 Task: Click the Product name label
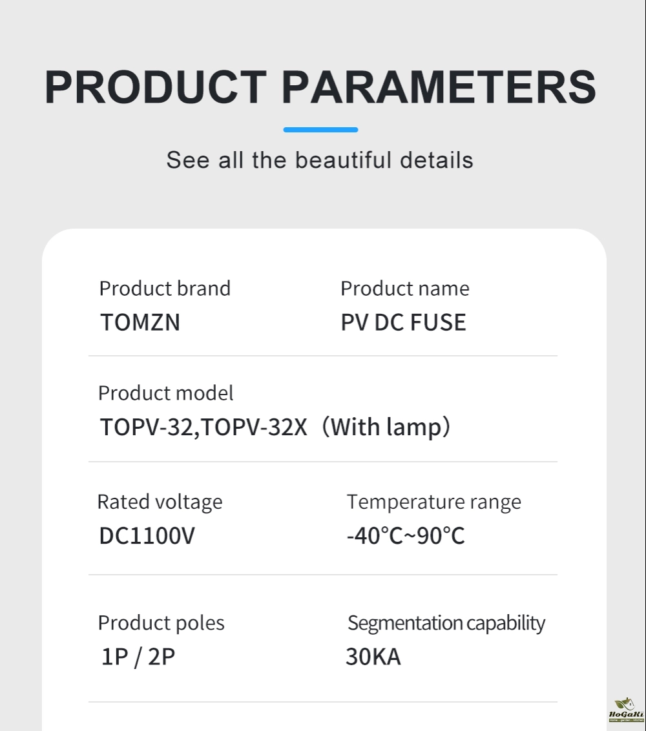[404, 288]
